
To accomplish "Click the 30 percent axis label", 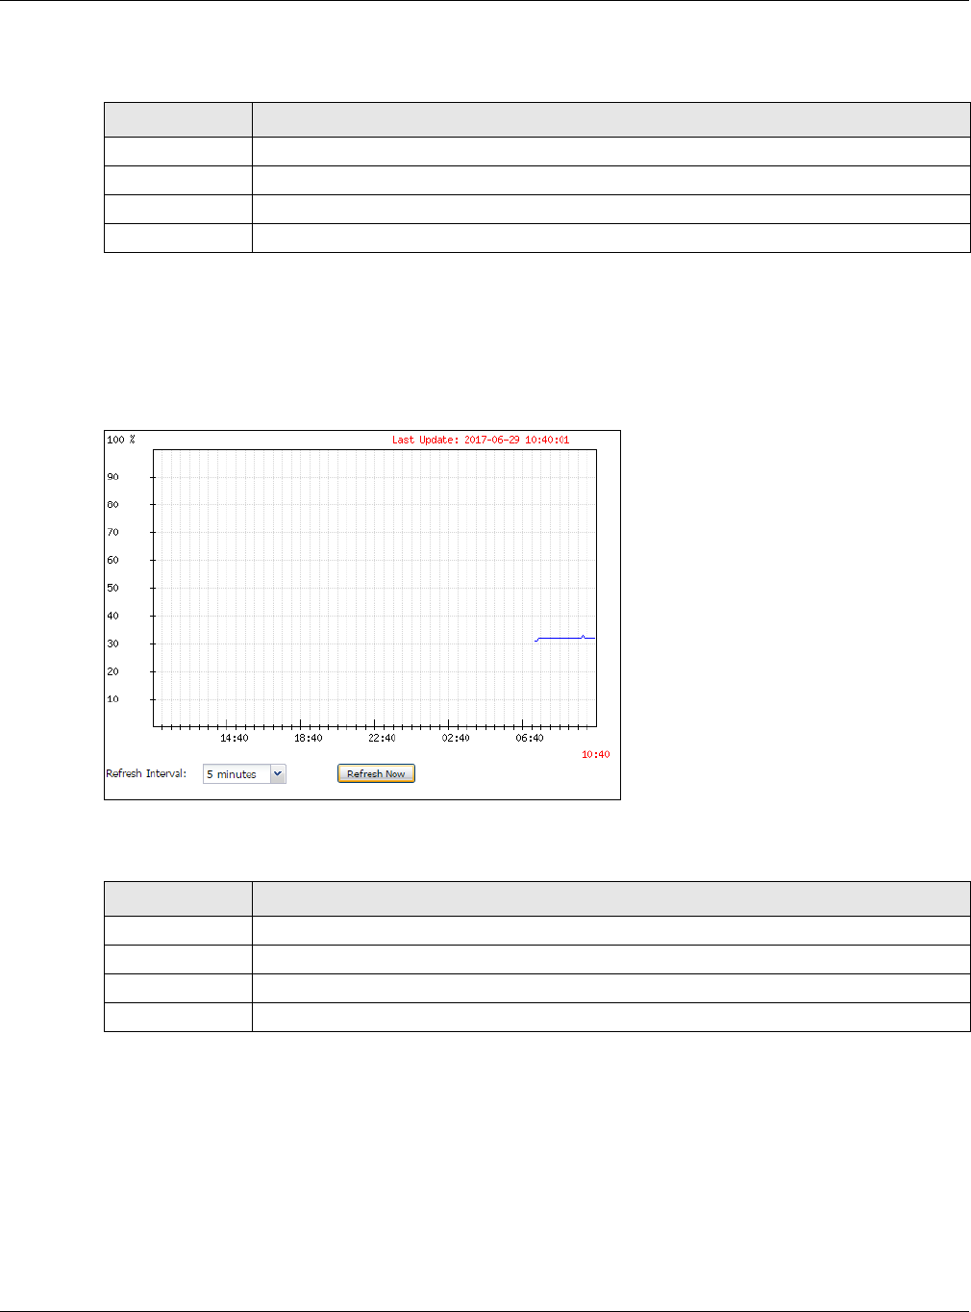I will click(113, 643).
